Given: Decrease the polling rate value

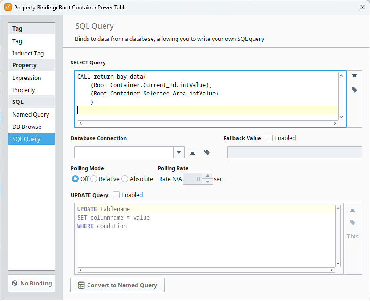Looking at the screenshot, I should click(209, 182).
